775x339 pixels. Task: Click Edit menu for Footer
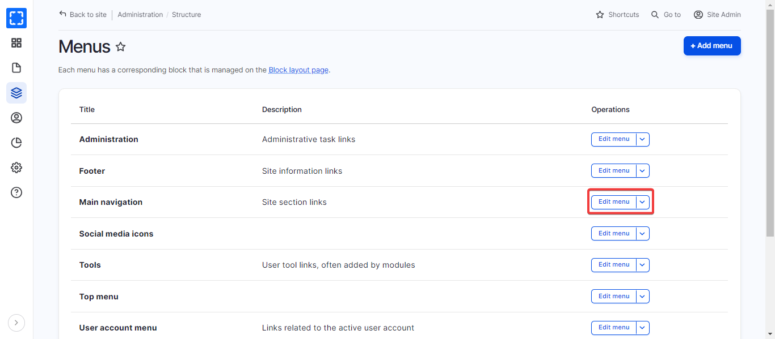[x=613, y=171]
